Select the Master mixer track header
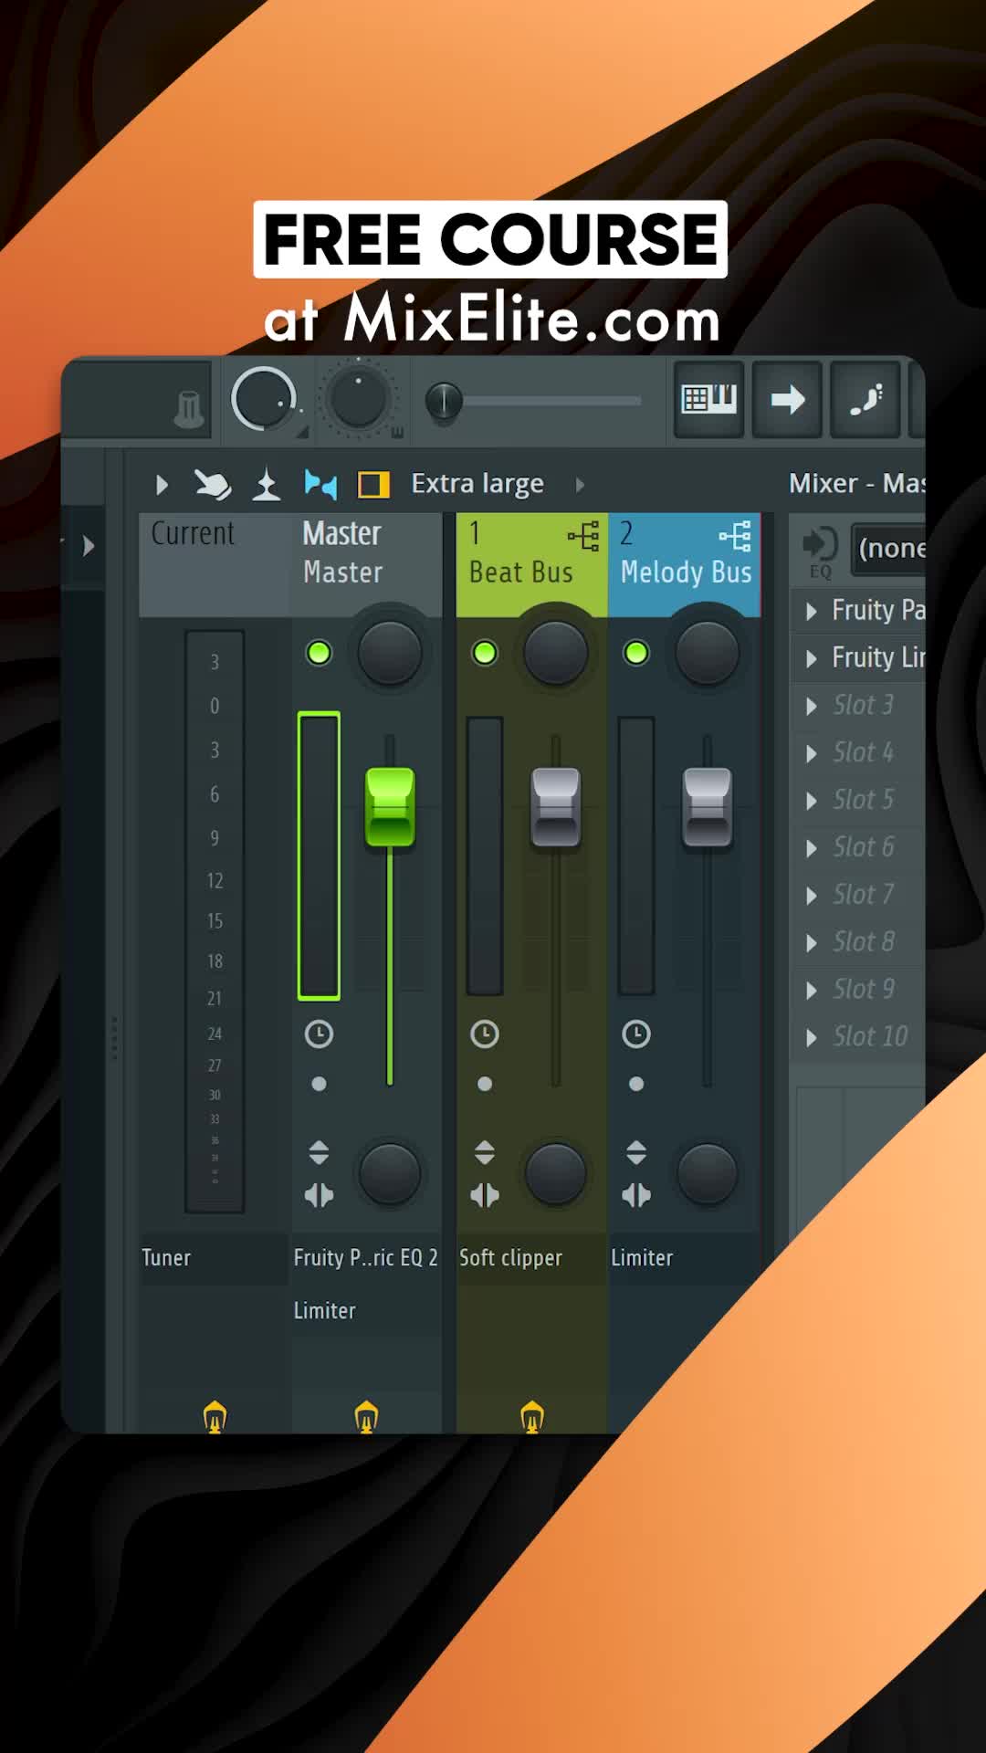The image size is (986, 1753). point(366,564)
